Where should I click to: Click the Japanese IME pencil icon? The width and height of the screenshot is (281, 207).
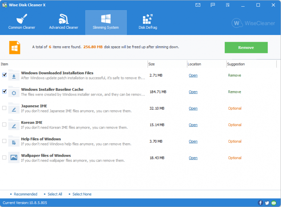pos(14,108)
